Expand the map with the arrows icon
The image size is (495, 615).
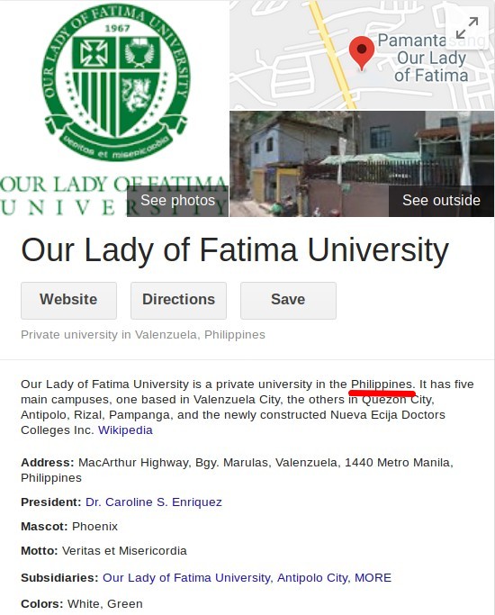tap(467, 28)
